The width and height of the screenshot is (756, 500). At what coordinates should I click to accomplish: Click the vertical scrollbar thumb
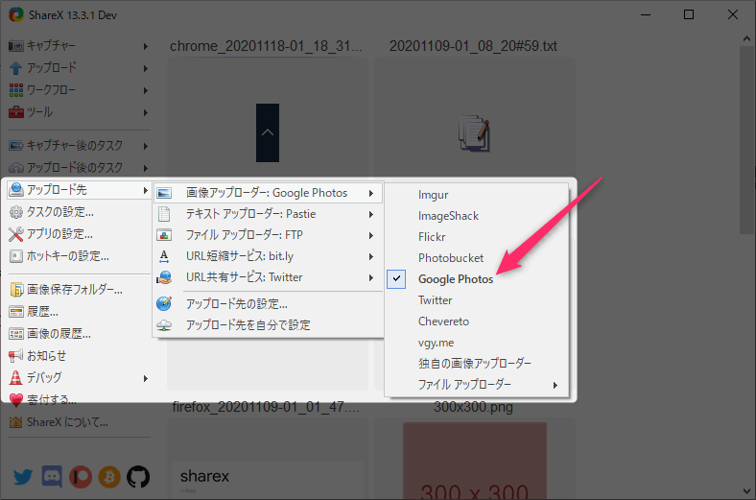click(746, 140)
